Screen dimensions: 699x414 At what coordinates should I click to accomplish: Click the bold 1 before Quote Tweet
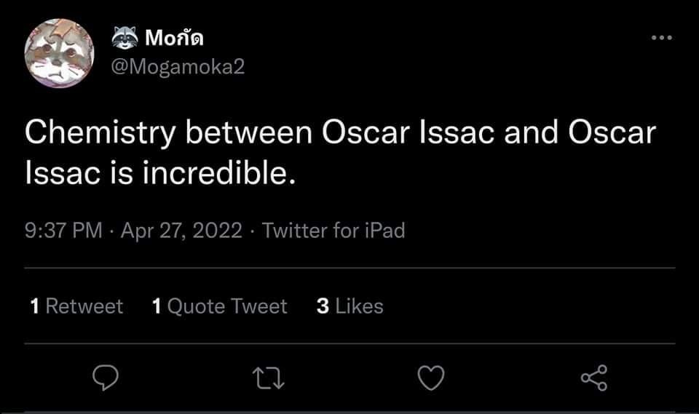click(x=157, y=306)
